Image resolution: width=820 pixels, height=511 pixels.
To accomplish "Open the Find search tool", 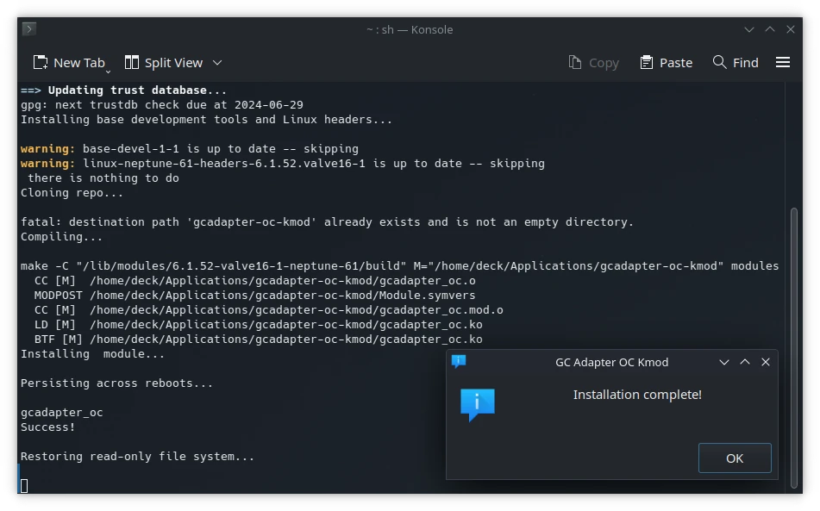I will click(735, 63).
